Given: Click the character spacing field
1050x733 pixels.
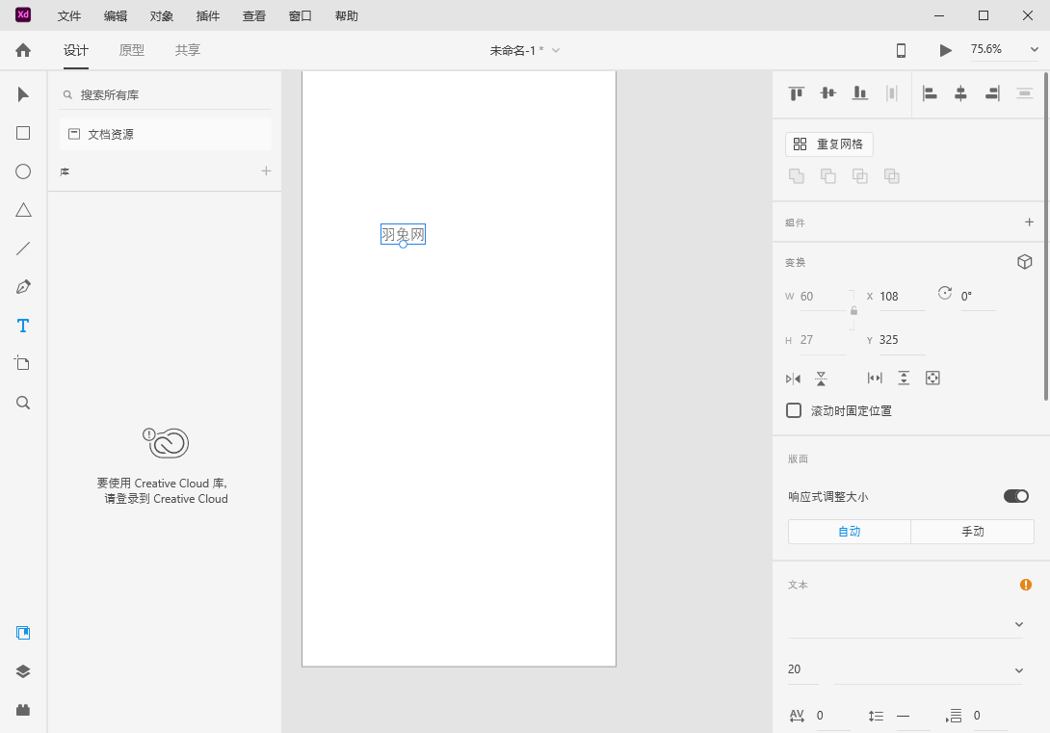Looking at the screenshot, I should coord(832,716).
